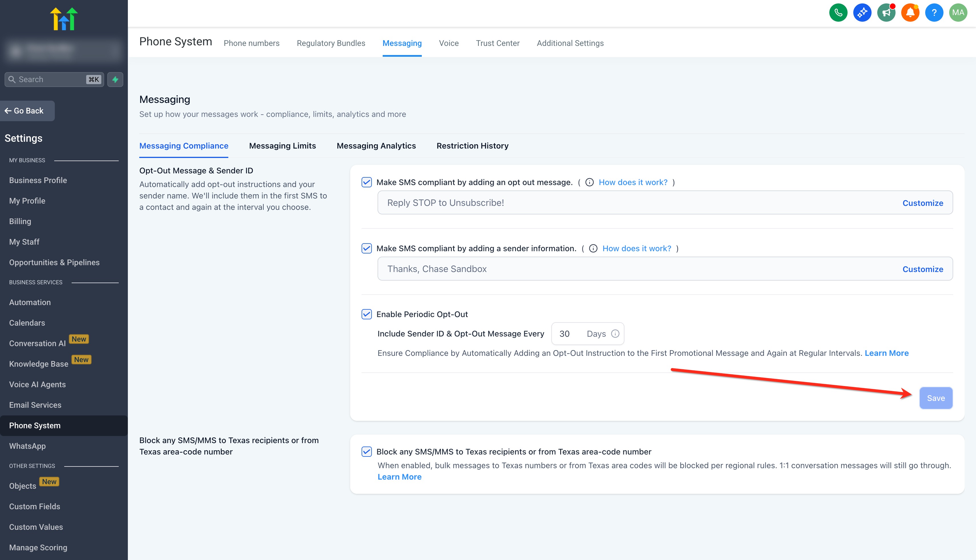Open the megaphone announcements icon

886,13
